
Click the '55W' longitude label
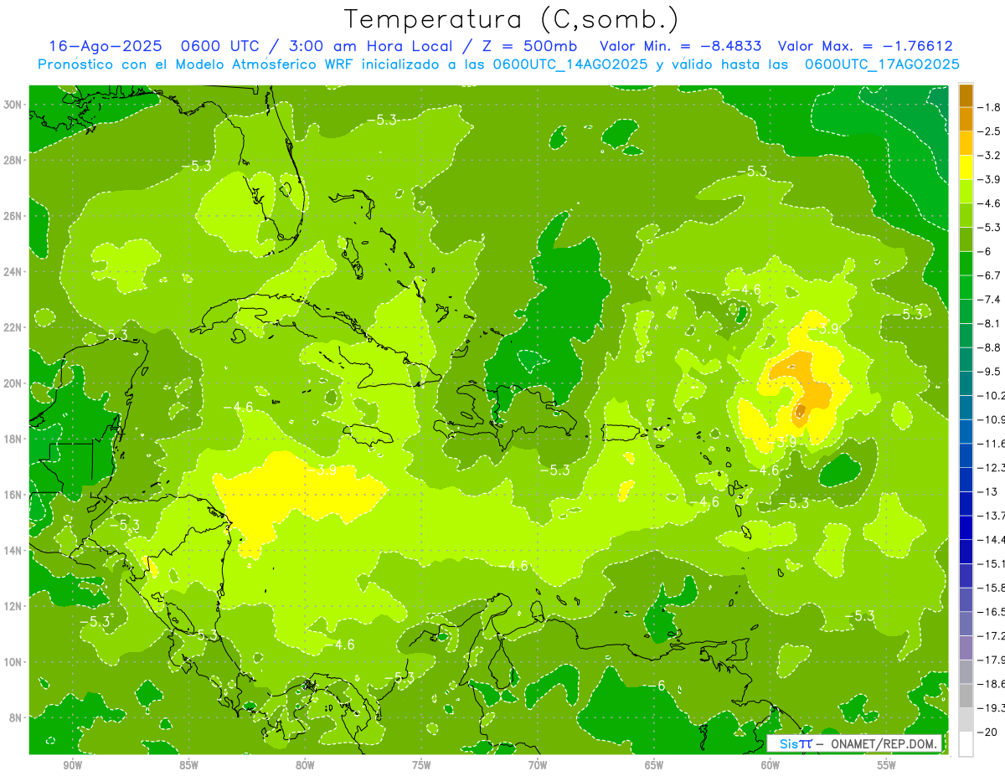[887, 765]
